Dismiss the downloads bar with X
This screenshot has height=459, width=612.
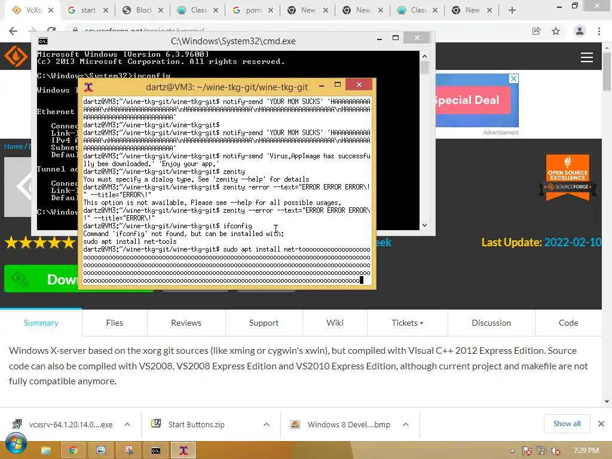point(601,424)
